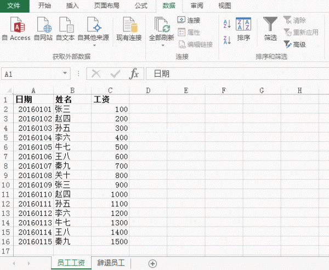Image resolution: width=329 pixels, height=270 pixels.
Task: Click the 自文本 text import icon
Action: [65, 26]
